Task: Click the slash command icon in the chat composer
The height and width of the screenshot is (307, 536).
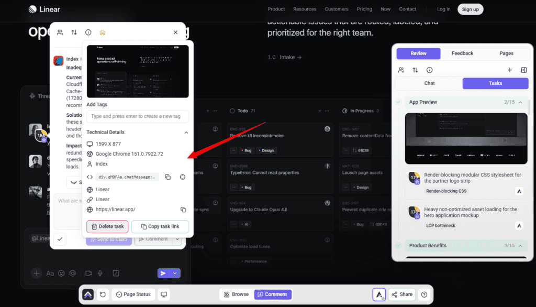Action: coord(116,273)
